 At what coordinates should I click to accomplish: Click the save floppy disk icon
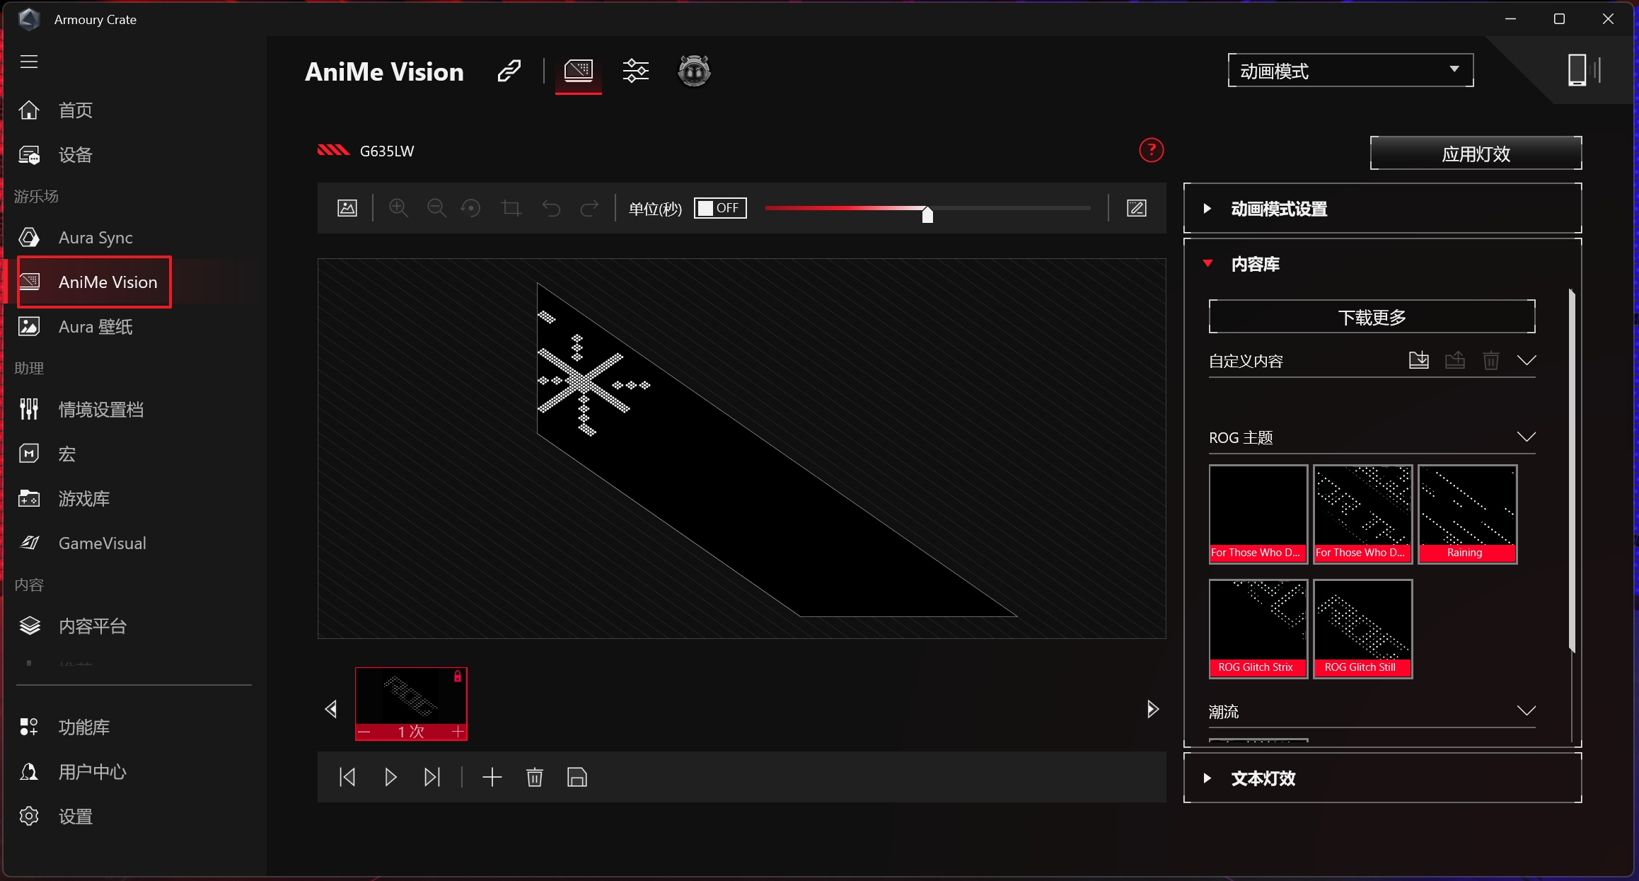(577, 777)
